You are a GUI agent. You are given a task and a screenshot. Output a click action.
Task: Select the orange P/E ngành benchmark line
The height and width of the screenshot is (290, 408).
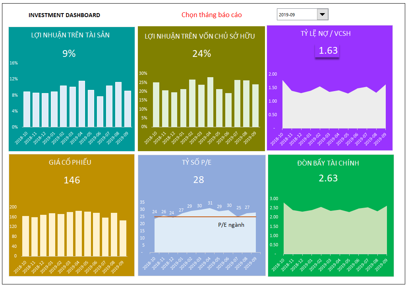point(205,217)
